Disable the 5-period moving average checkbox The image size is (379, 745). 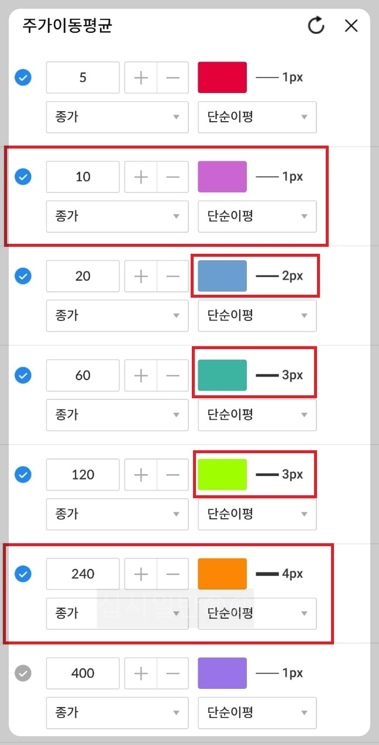coord(22,77)
